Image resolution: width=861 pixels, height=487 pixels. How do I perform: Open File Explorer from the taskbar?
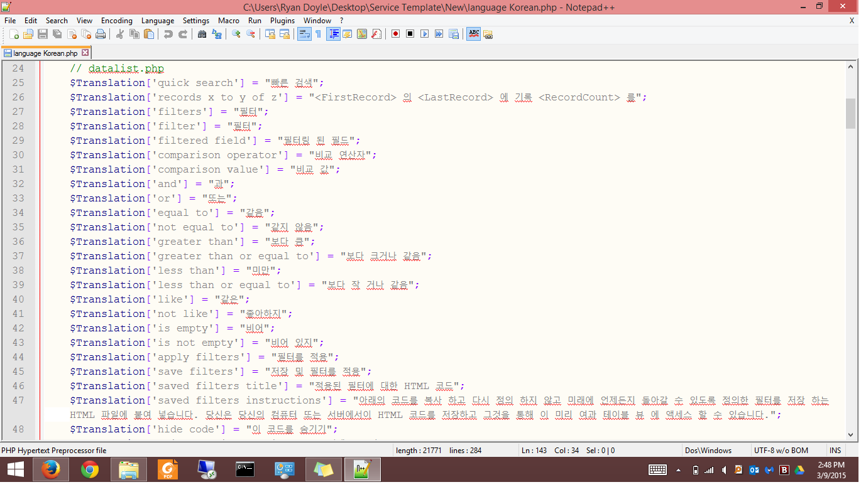tap(129, 470)
